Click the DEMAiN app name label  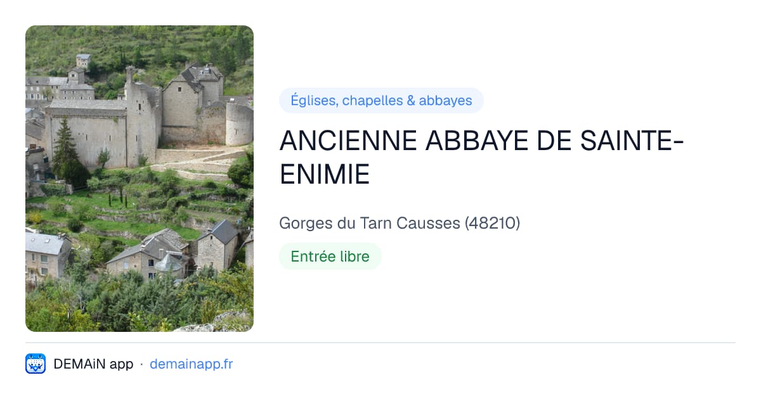tap(93, 364)
